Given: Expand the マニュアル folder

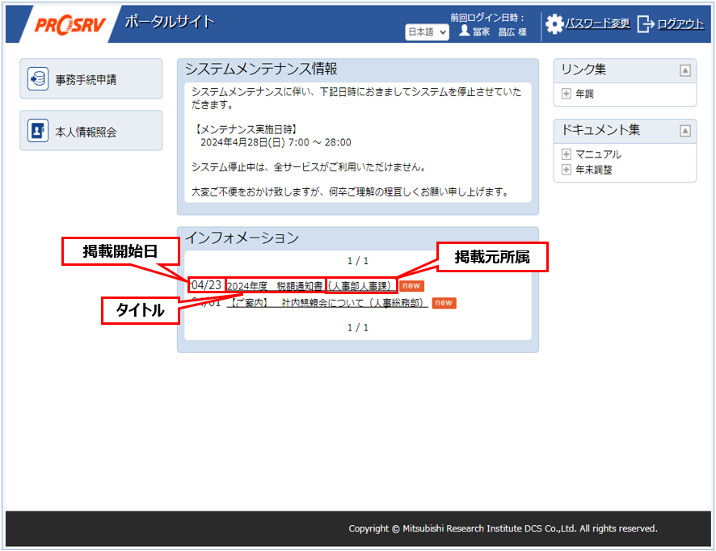Looking at the screenshot, I should 566,154.
